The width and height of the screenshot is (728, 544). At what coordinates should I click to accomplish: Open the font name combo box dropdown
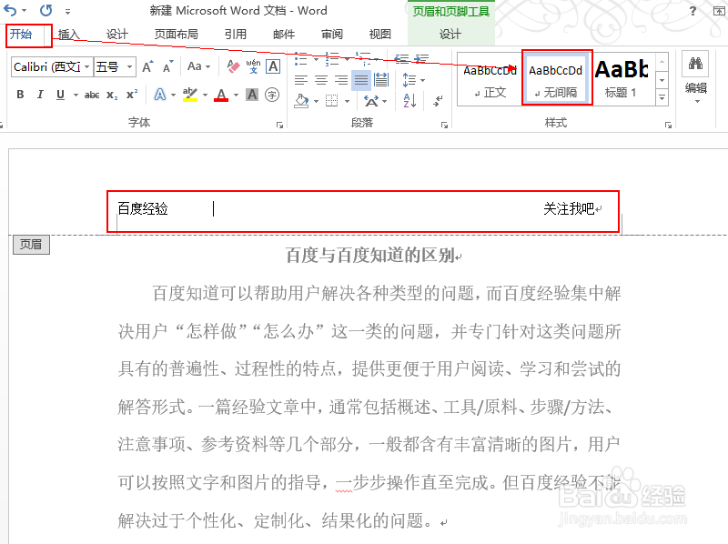click(86, 66)
